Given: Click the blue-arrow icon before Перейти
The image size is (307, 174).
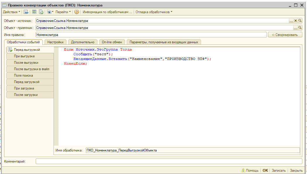Looking at the screenshot, I should point(50,12).
